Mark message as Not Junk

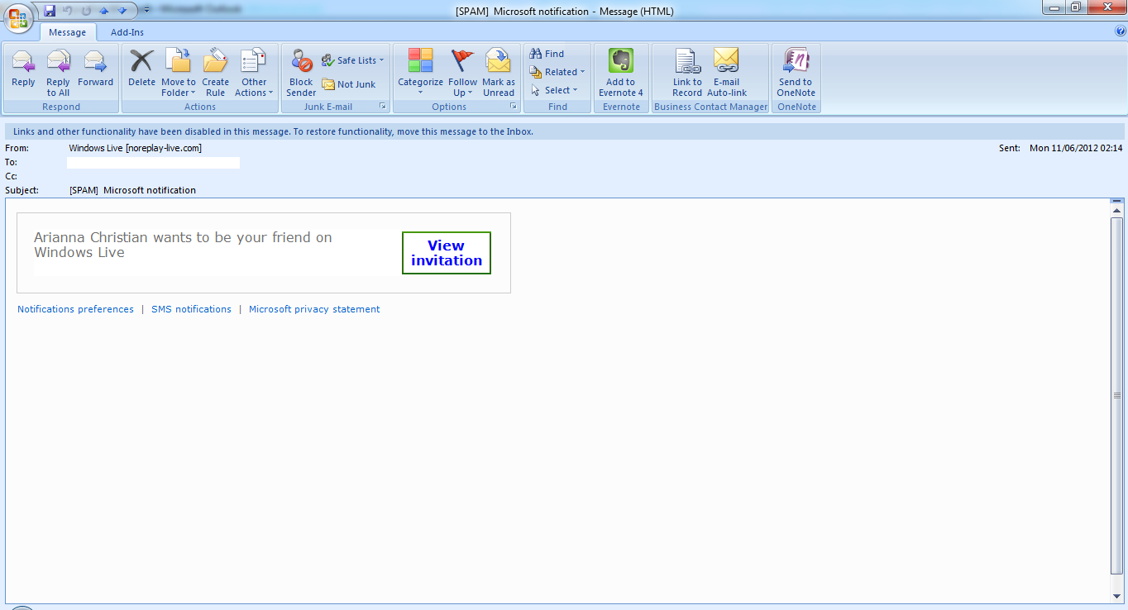pos(349,84)
